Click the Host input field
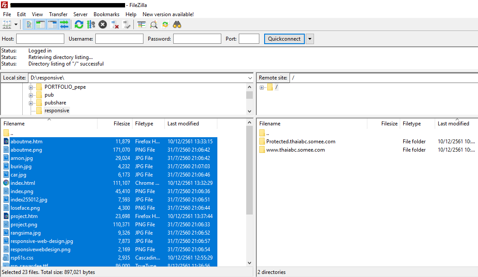 point(40,39)
